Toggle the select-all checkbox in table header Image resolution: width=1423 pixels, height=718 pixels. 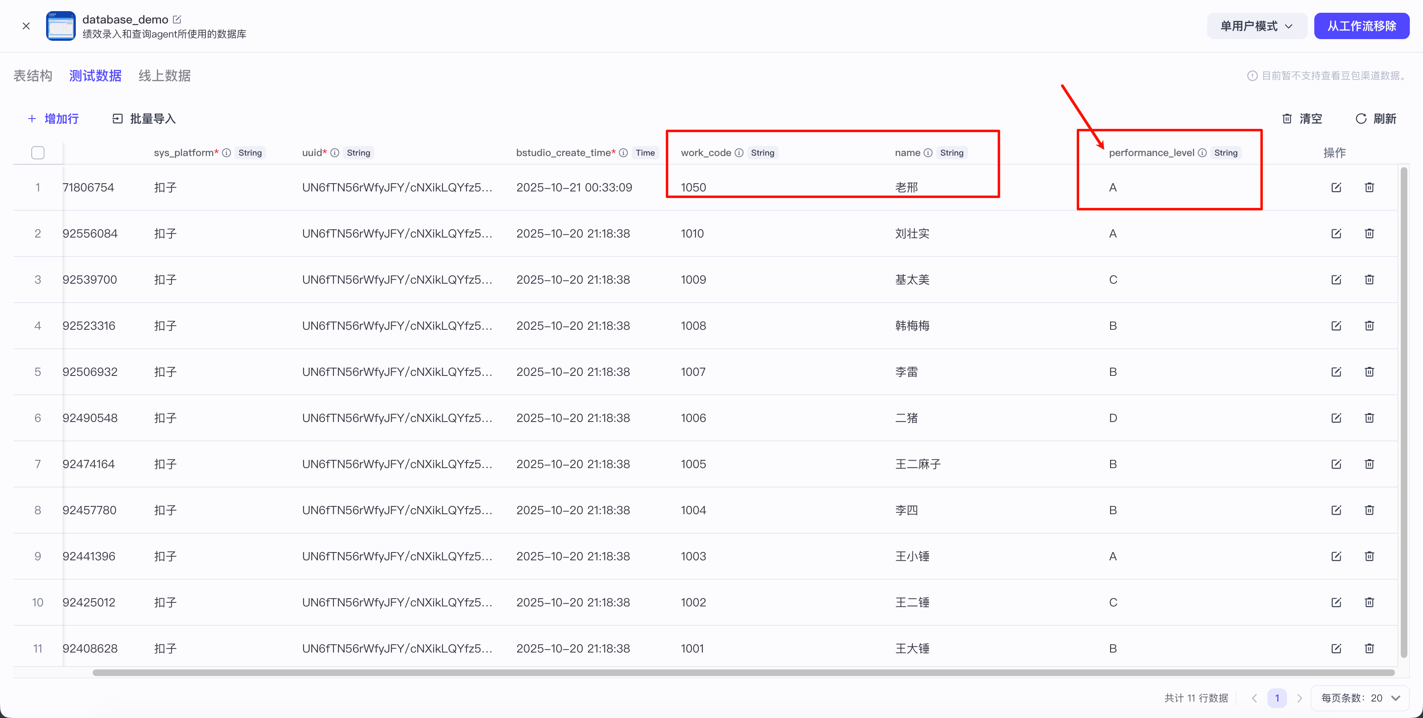click(37, 153)
